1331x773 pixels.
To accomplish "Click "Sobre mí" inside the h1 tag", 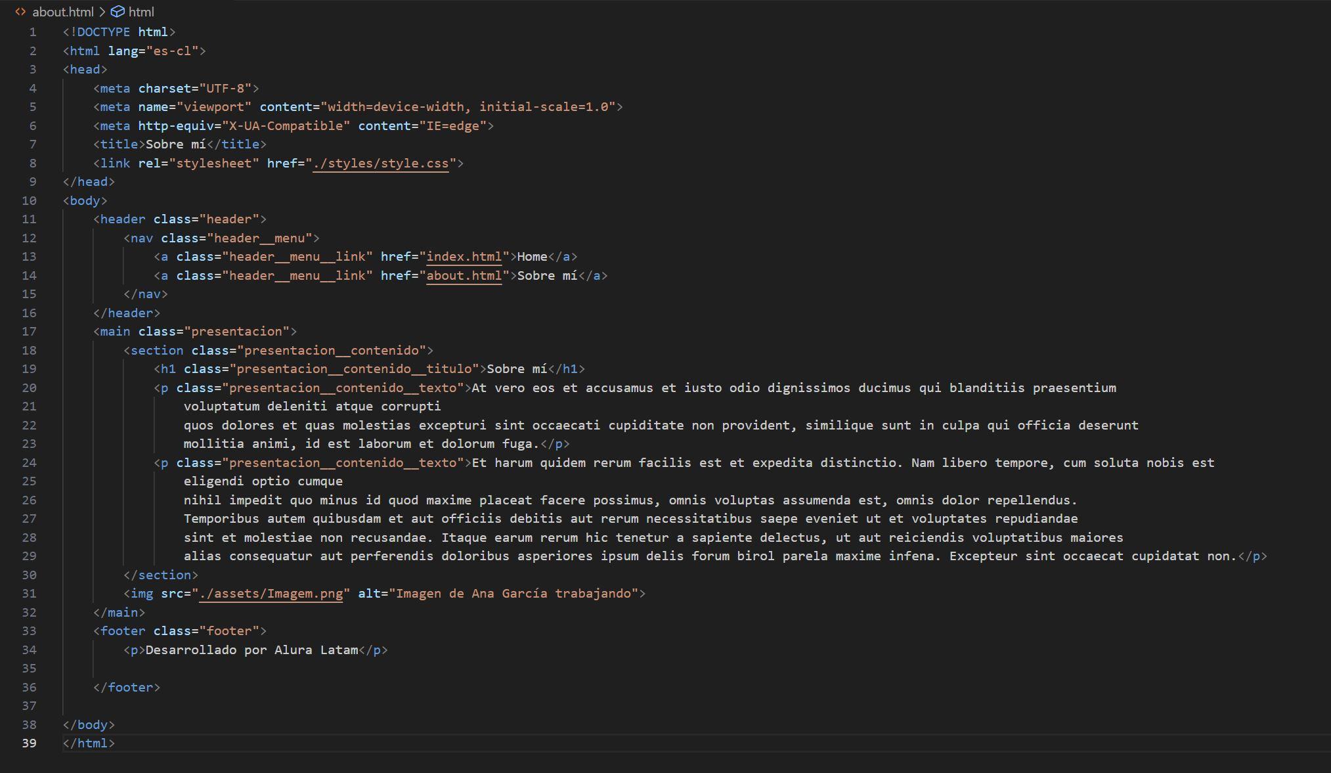I will [517, 369].
